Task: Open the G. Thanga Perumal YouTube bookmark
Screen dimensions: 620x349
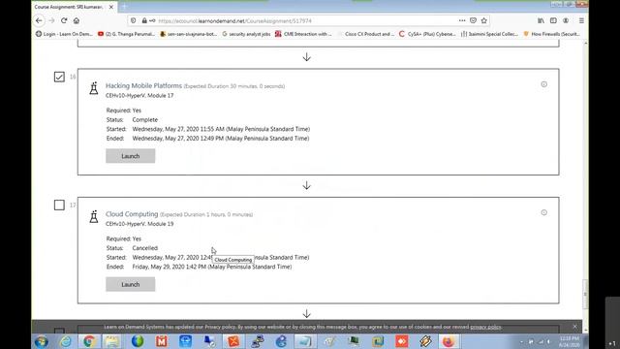Action: (126, 34)
